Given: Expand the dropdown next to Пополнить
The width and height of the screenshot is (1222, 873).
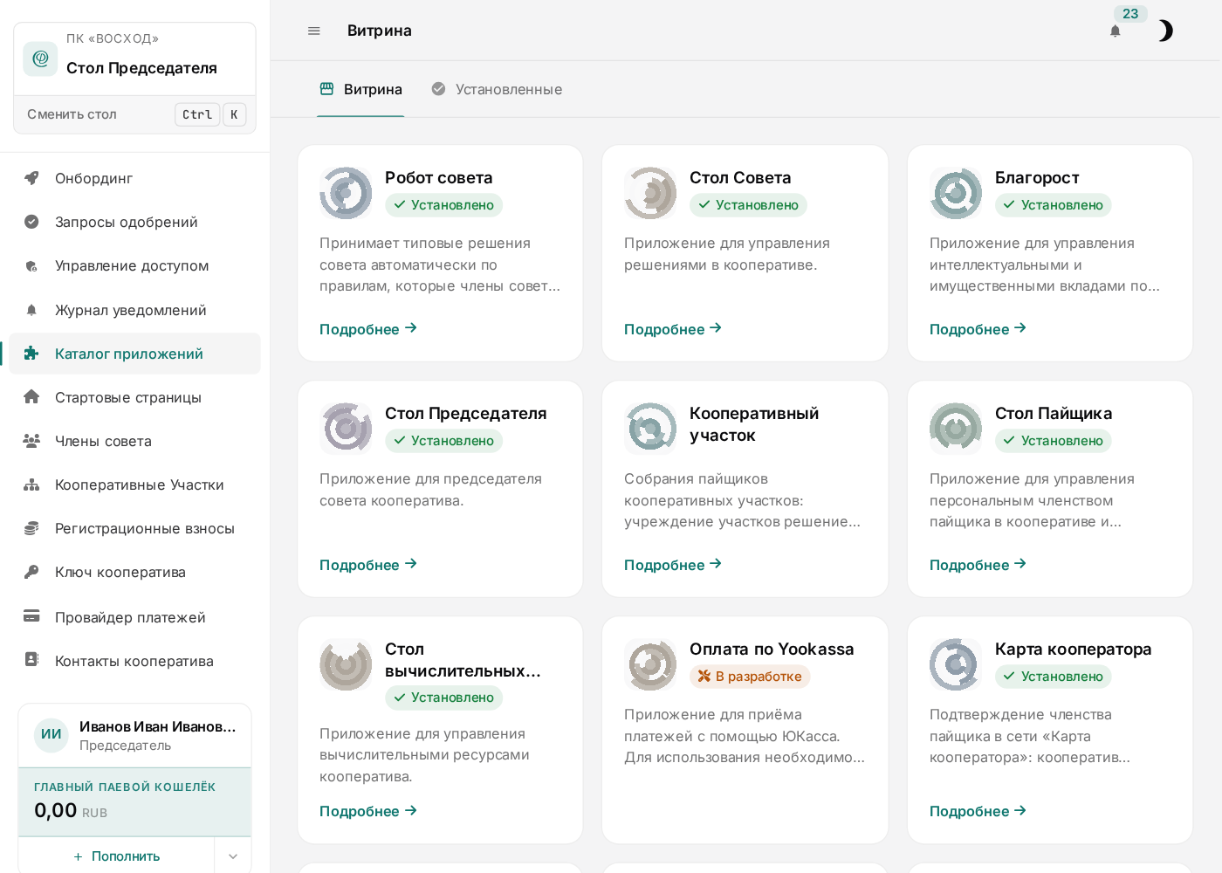Looking at the screenshot, I should [x=233, y=856].
